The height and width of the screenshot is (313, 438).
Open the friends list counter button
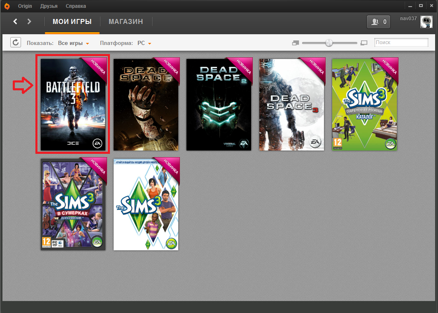(378, 22)
